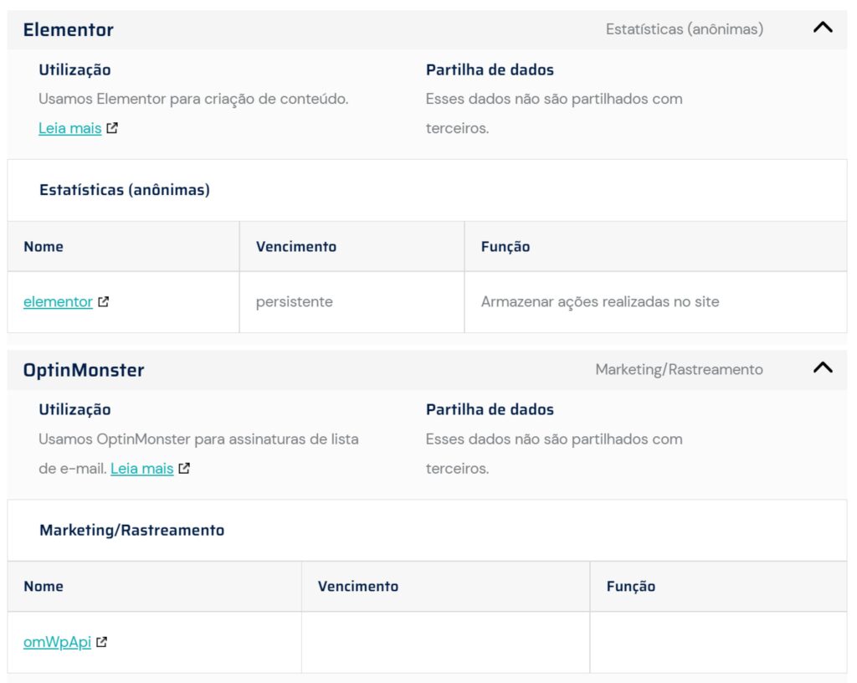This screenshot has width=857, height=683.
Task: Open the elementor cookie name link
Action: [58, 301]
